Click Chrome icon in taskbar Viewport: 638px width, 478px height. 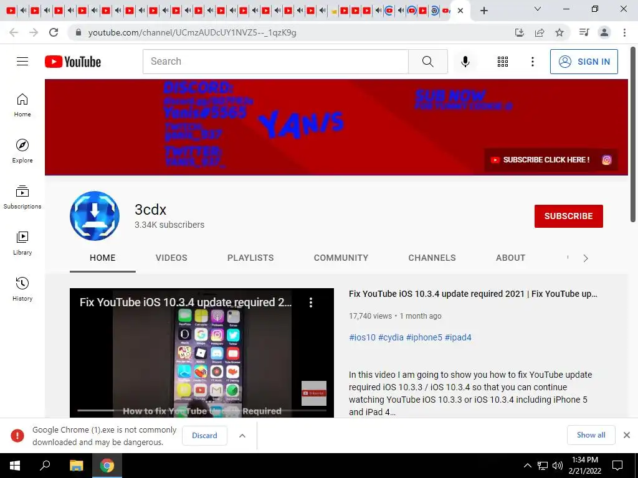pyautogui.click(x=107, y=466)
